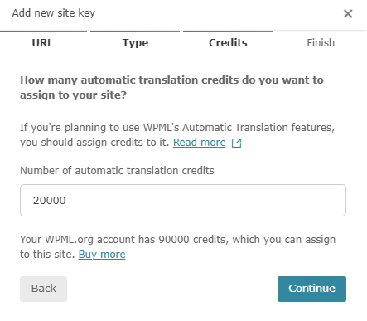
Task: Click the progress bar segment above Type
Action: pos(135,32)
